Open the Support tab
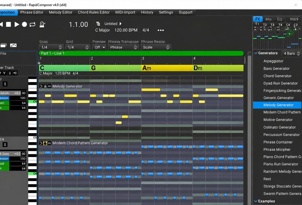Viewport: 302px width, 205px height. click(x=185, y=12)
